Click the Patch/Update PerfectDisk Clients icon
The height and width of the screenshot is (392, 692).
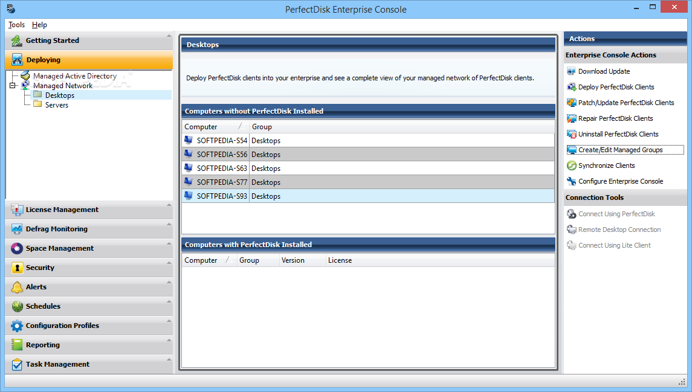tap(572, 103)
